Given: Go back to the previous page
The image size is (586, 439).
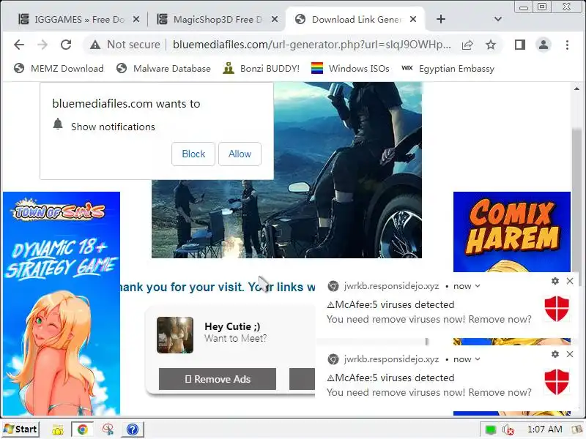Looking at the screenshot, I should [19, 45].
